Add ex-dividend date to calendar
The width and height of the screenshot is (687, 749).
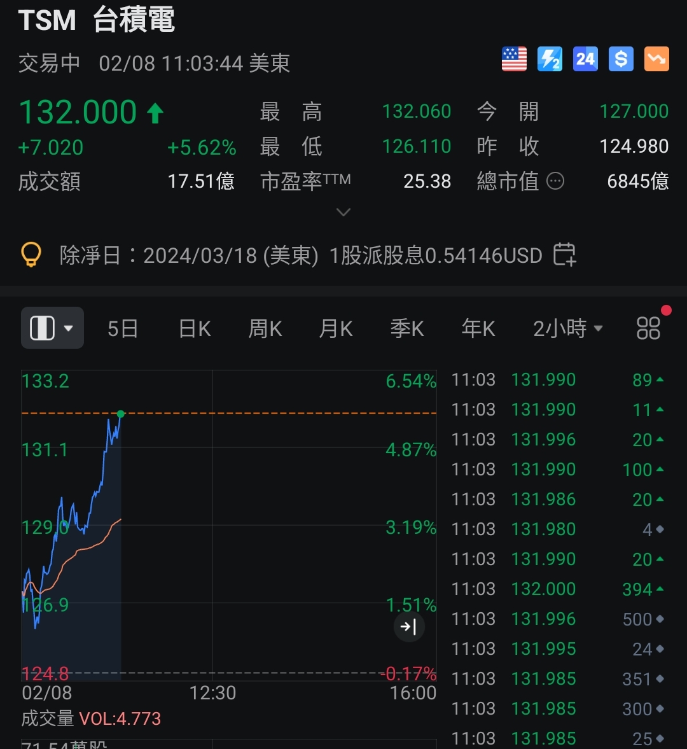tap(565, 255)
